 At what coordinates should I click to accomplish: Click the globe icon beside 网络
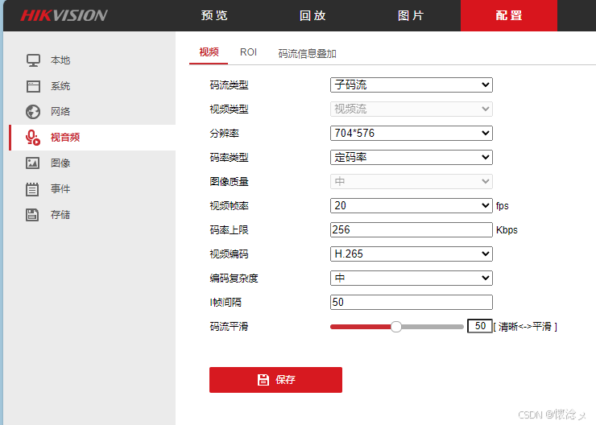pos(33,112)
